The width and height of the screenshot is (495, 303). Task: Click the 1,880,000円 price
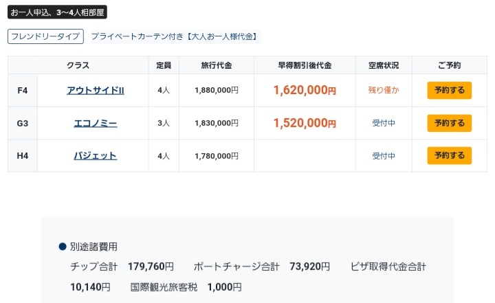point(217,90)
